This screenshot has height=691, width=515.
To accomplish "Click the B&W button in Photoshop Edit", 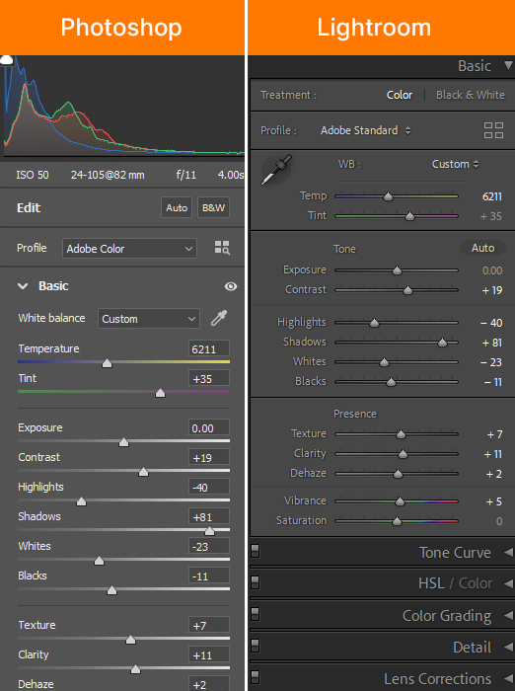I will tap(213, 207).
